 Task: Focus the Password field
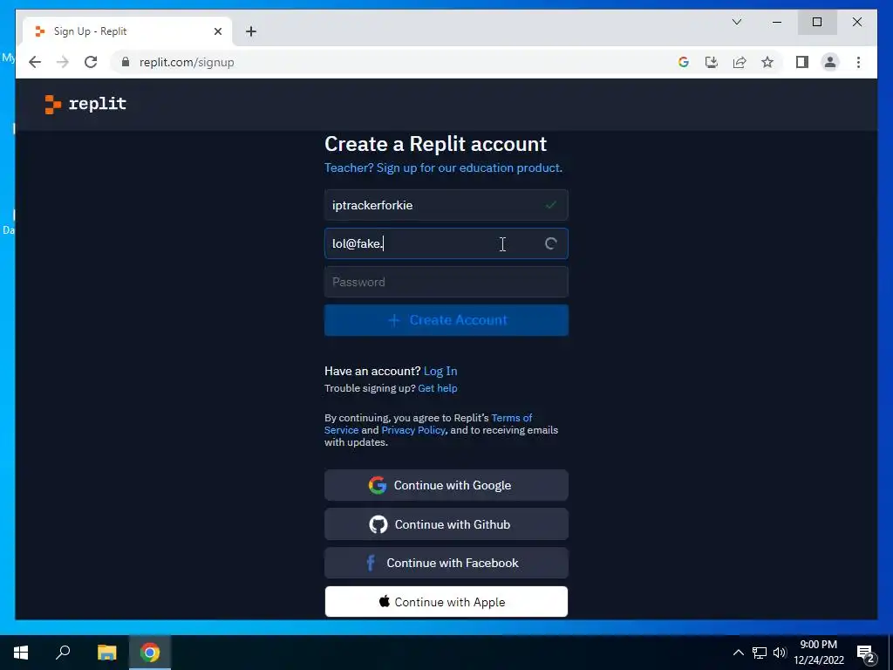(446, 282)
